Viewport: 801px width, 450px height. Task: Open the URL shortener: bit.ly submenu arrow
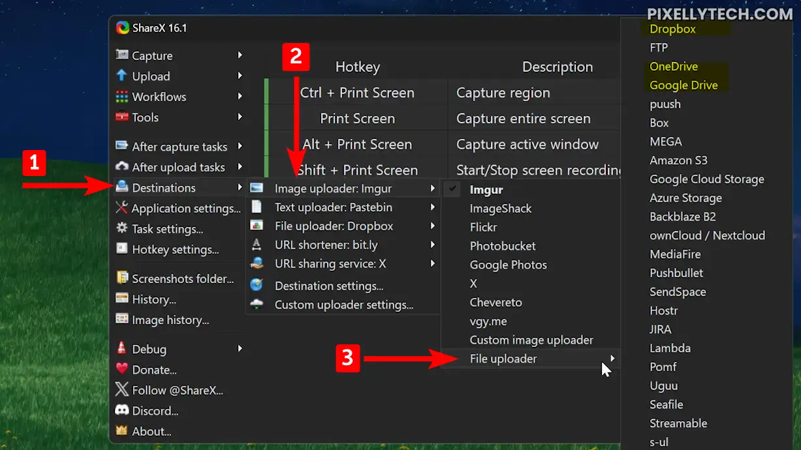tap(432, 245)
